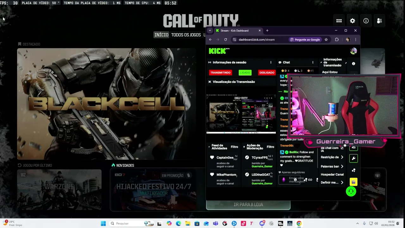Select the CaptainGee activity entry

pyautogui.click(x=224, y=161)
